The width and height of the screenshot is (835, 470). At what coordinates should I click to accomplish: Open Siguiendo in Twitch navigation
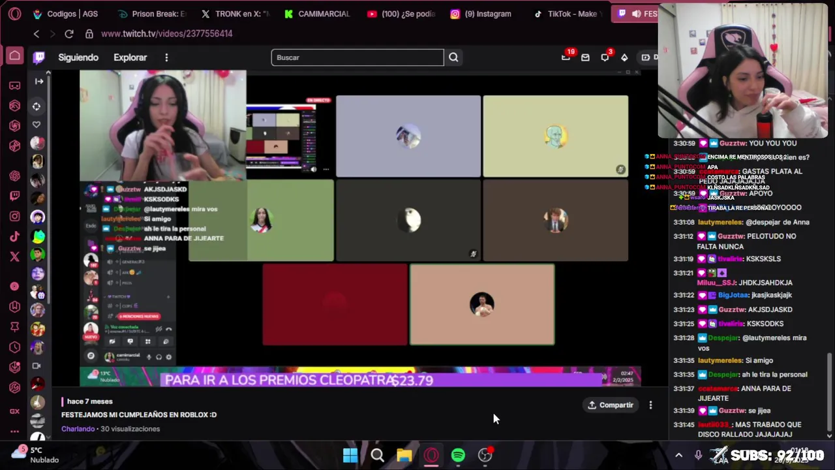pos(78,57)
